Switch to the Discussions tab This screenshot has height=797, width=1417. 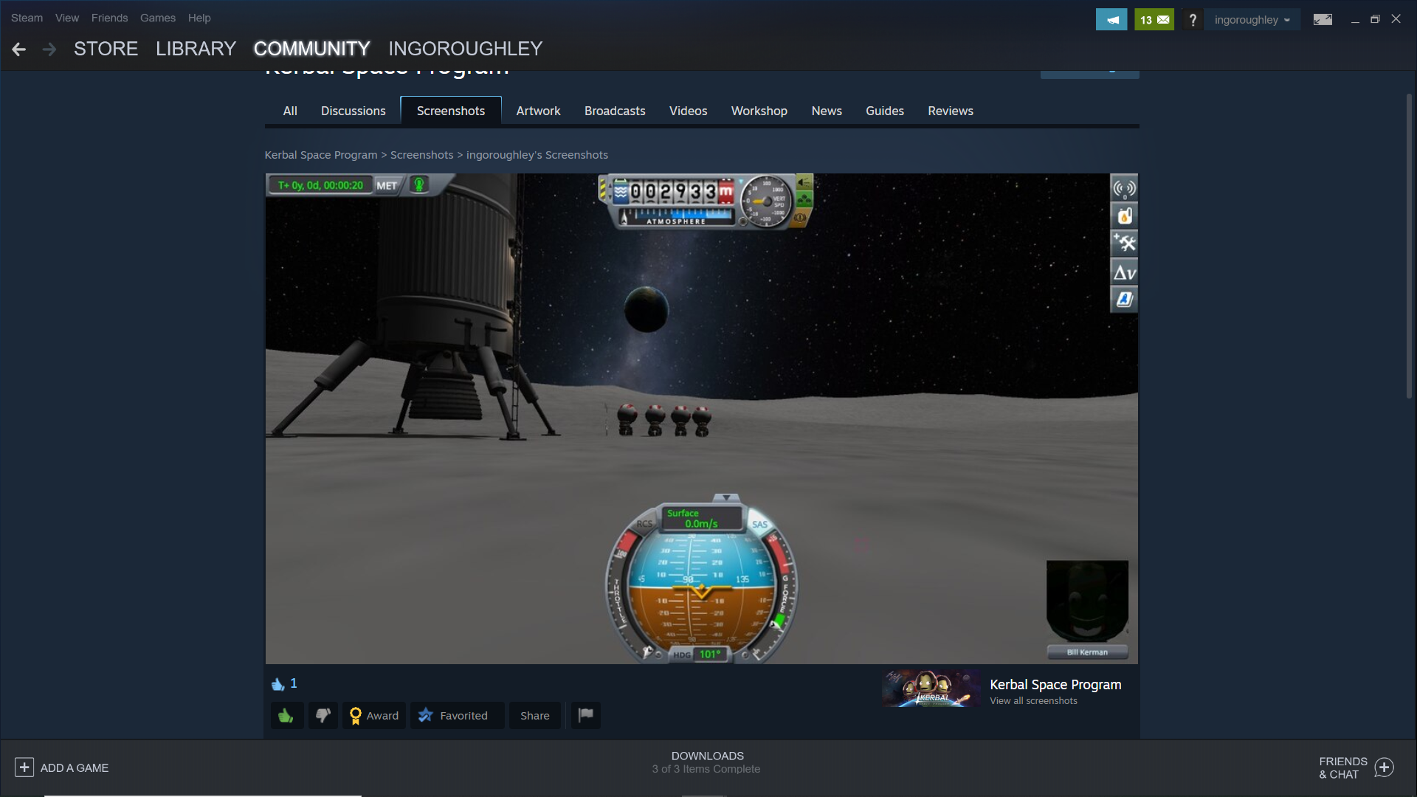(x=354, y=111)
